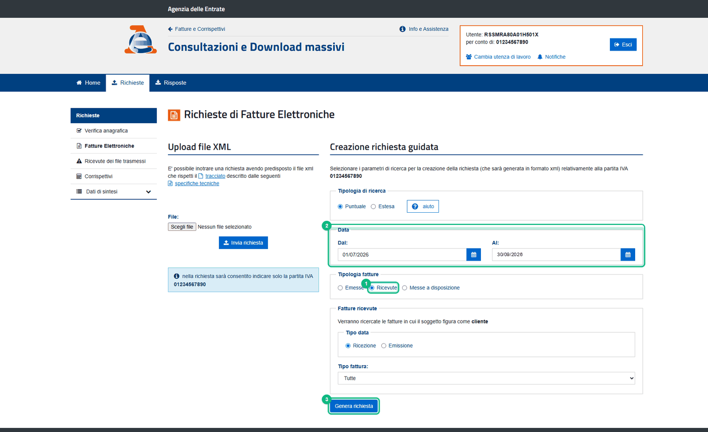Screen dimensions: 708x432
Task: Go to the Home tab
Action: click(x=88, y=83)
